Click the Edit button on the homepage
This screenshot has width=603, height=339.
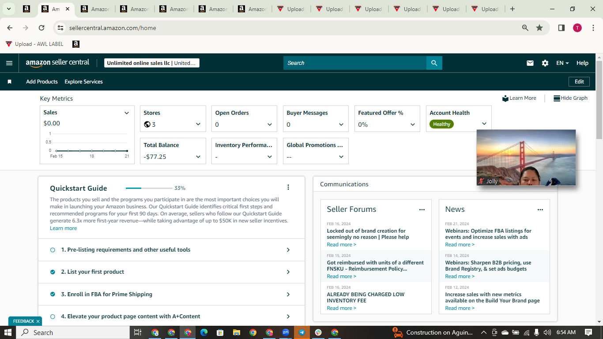[x=579, y=82]
